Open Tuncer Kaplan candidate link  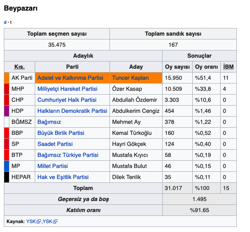130,78
